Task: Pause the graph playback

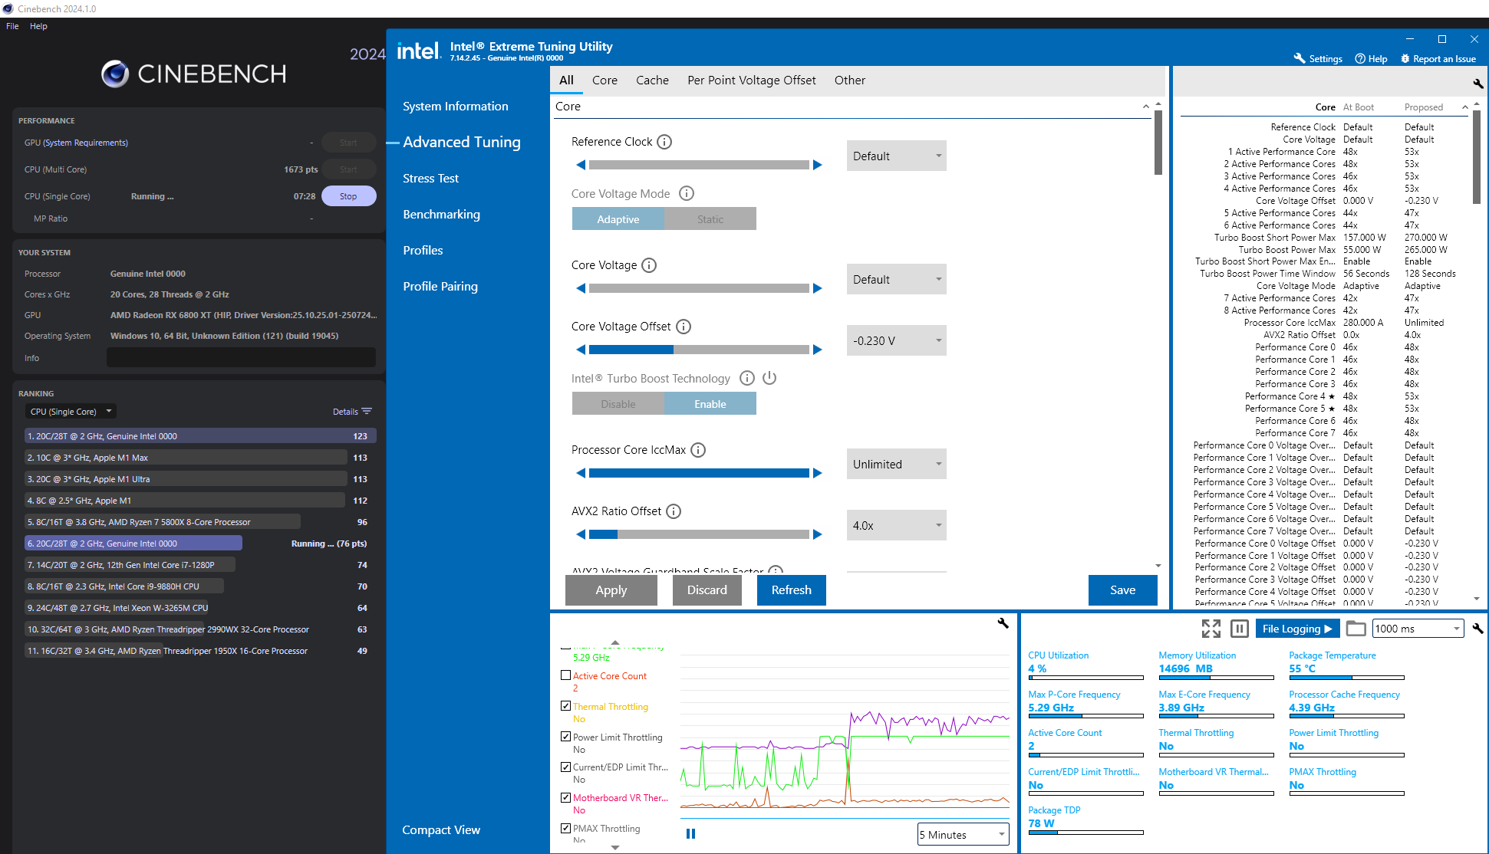Action: click(690, 833)
